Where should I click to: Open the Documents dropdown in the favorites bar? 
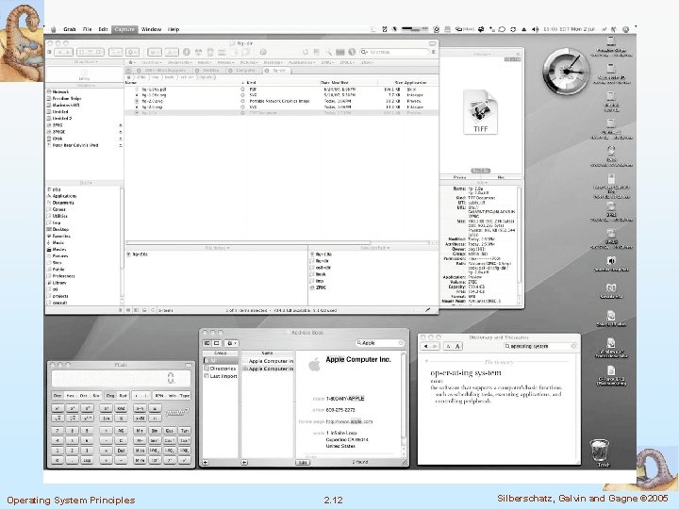(179, 63)
